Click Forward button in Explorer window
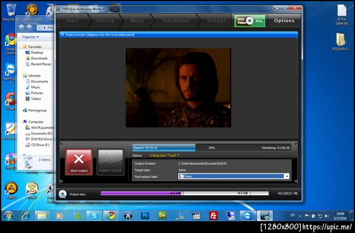Image resolution: width=355 pixels, height=233 pixels. coord(29,28)
